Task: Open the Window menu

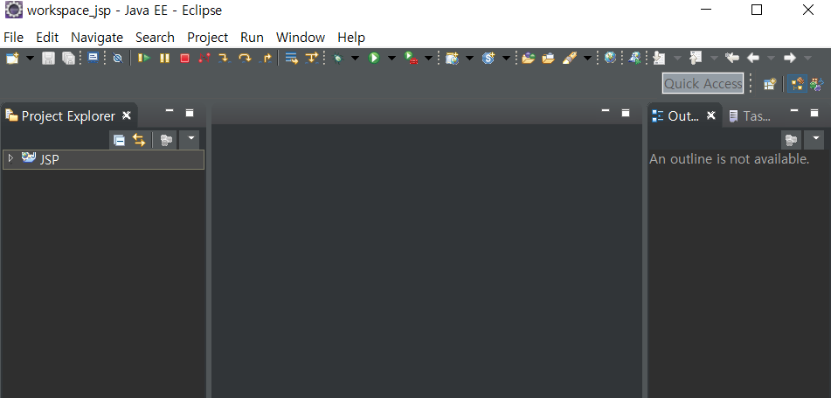Action: coord(301,37)
